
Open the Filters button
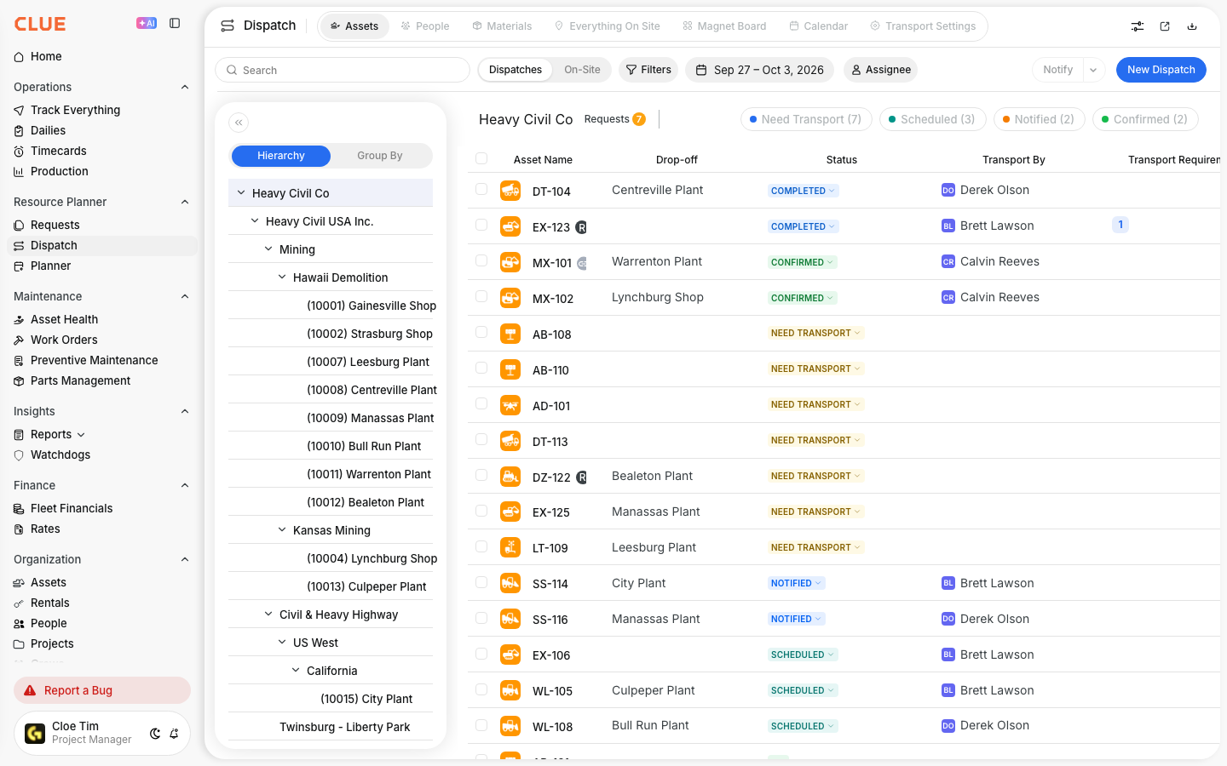648,70
